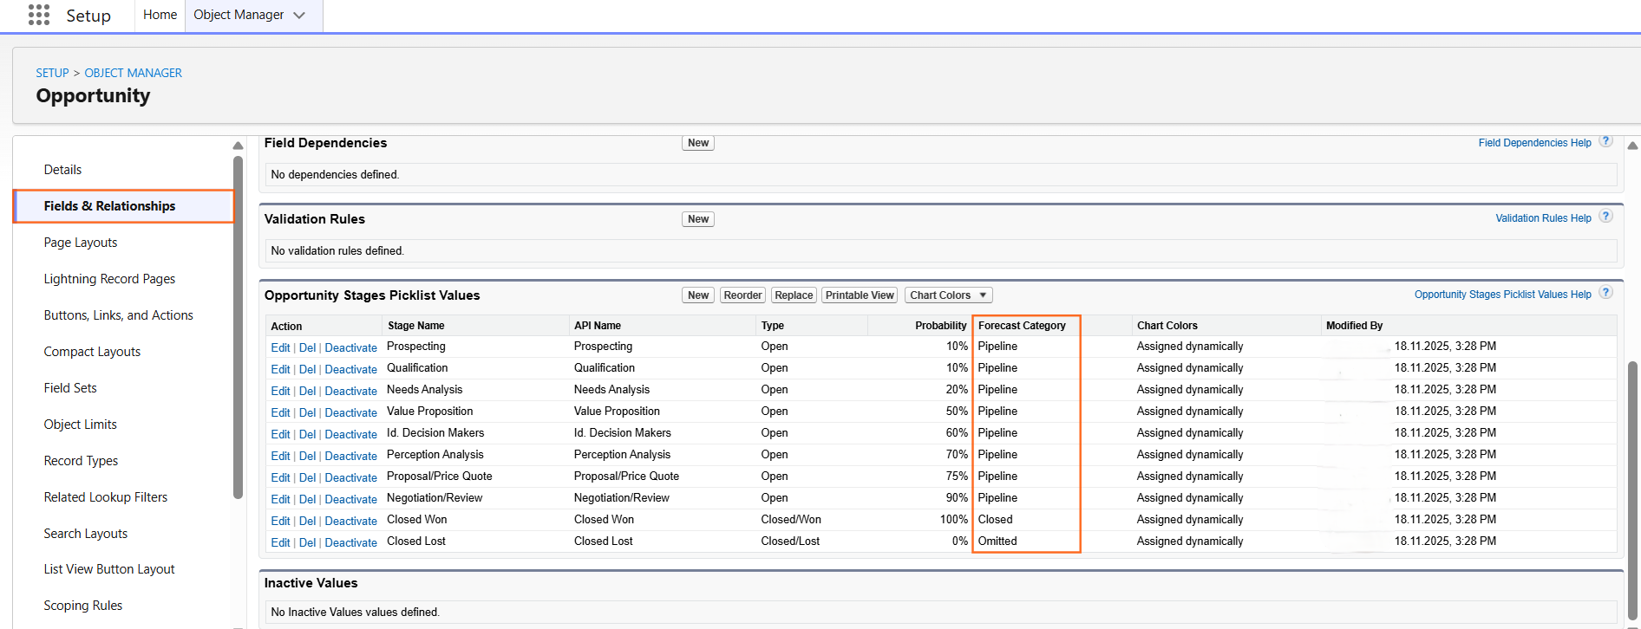Edit the Prospecting stage

[x=280, y=347]
